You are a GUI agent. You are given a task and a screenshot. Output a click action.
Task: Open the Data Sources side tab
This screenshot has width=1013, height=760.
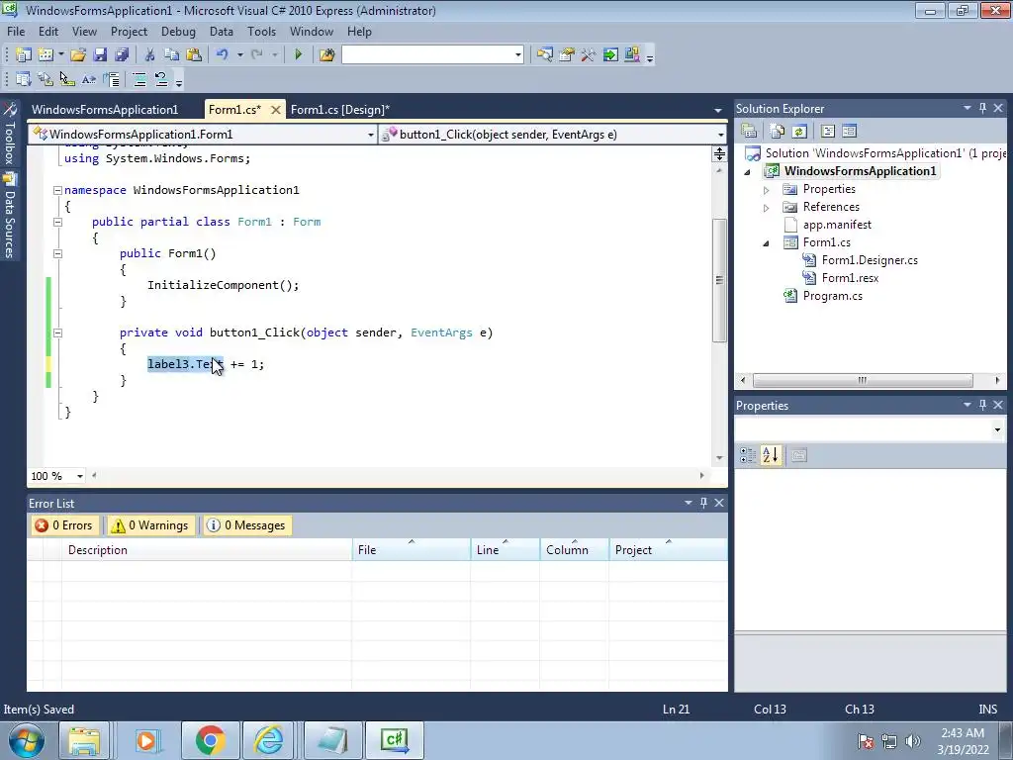(x=9, y=216)
